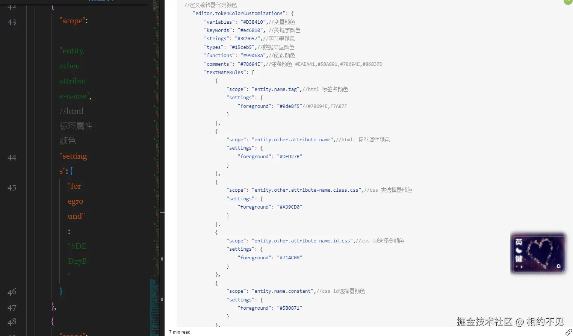Screen dimensions: 573x336
Task: Click the "7 min read" label
Action: (180, 332)
